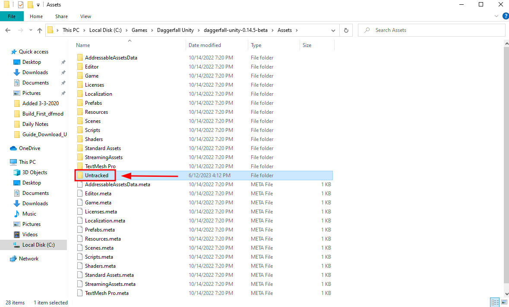Select the Scripts folder
Image resolution: width=509 pixels, height=307 pixels.
(x=92, y=130)
